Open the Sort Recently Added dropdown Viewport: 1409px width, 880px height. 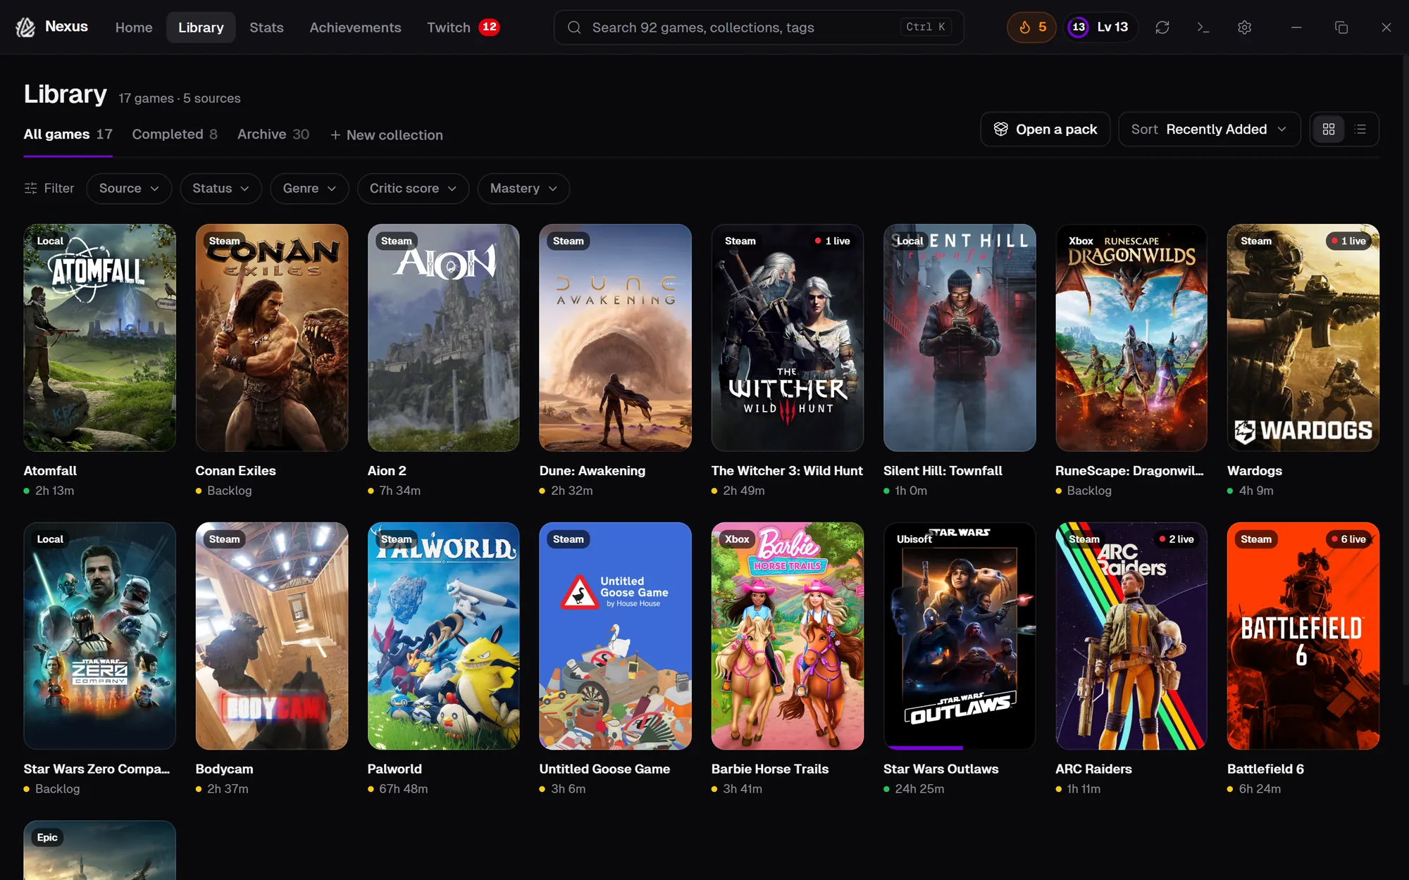point(1209,130)
